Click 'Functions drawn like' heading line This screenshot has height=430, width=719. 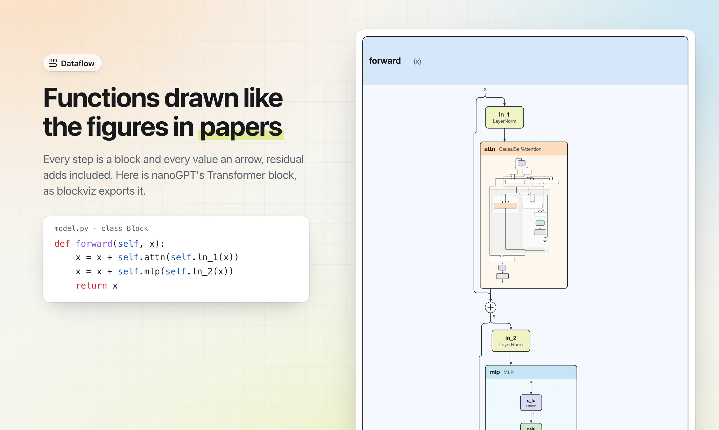[163, 98]
